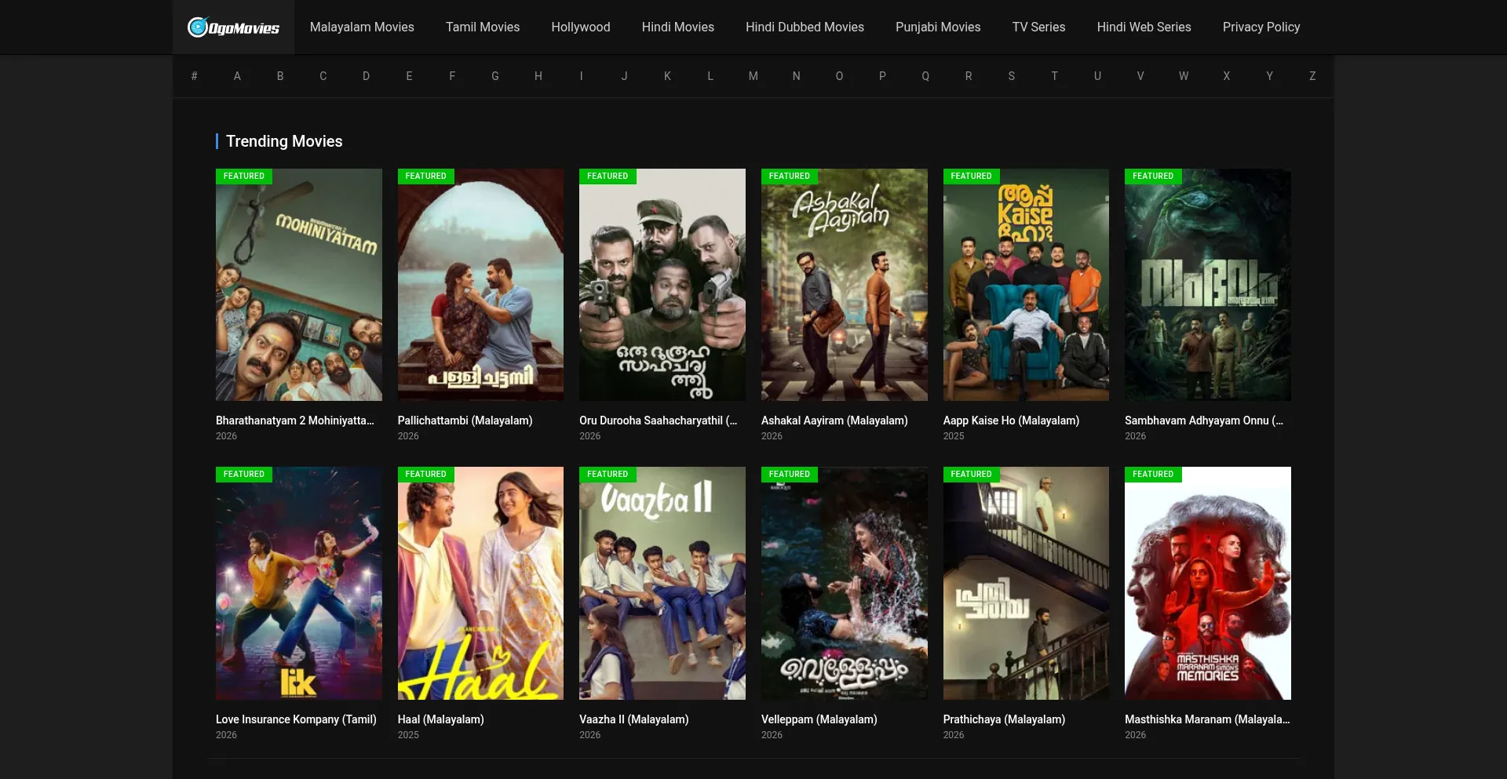Open Masthishka Maranam poster
Image resolution: width=1507 pixels, height=779 pixels.
[x=1208, y=583]
